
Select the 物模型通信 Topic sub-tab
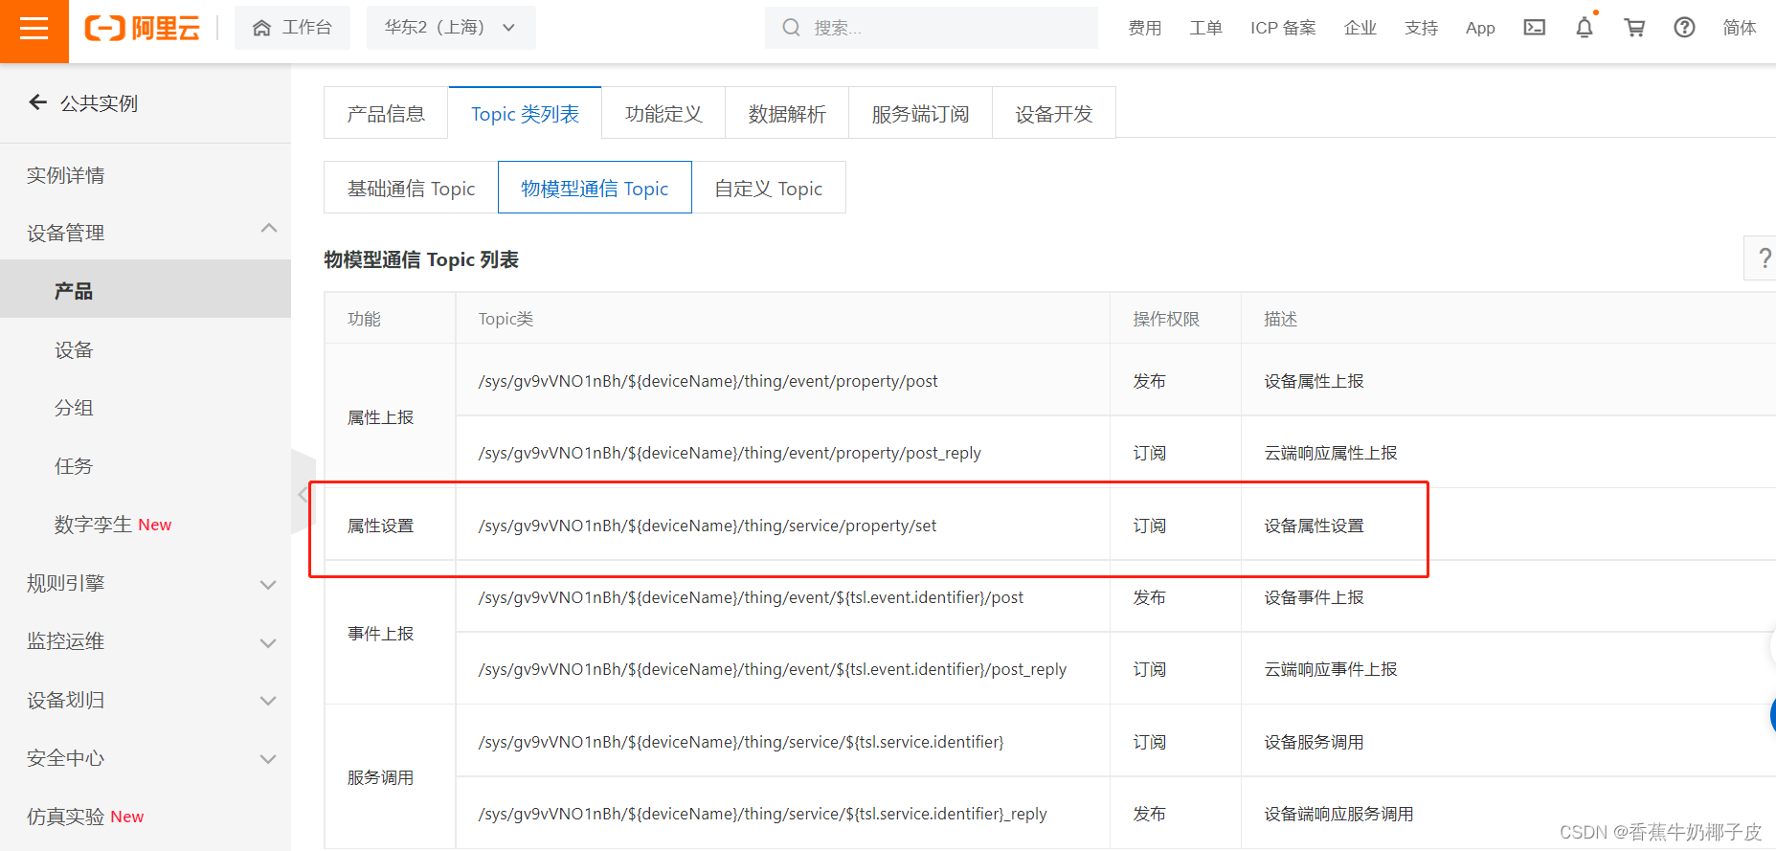point(595,188)
